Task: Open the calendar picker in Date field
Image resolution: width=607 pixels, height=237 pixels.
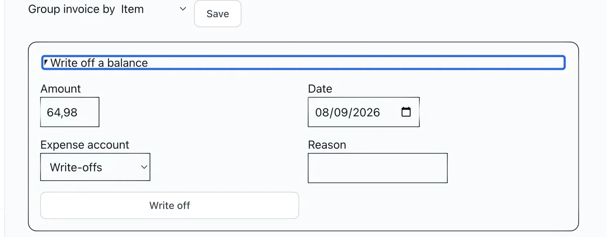Action: [406, 112]
